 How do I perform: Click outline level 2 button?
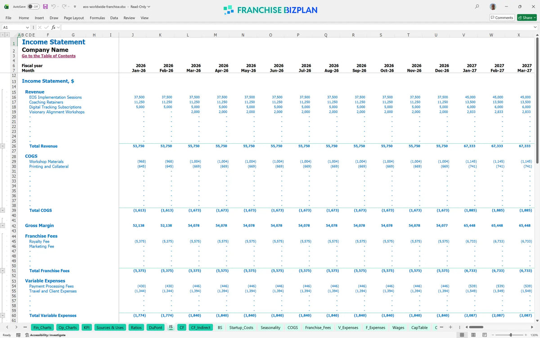click(7, 34)
